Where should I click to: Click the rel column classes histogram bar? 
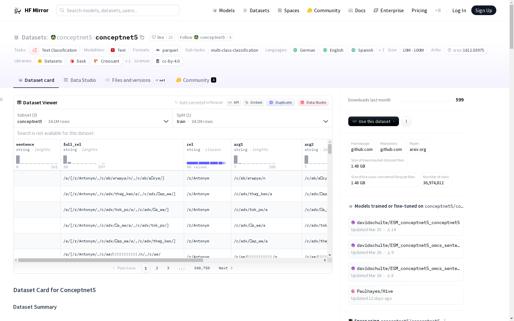[207, 163]
